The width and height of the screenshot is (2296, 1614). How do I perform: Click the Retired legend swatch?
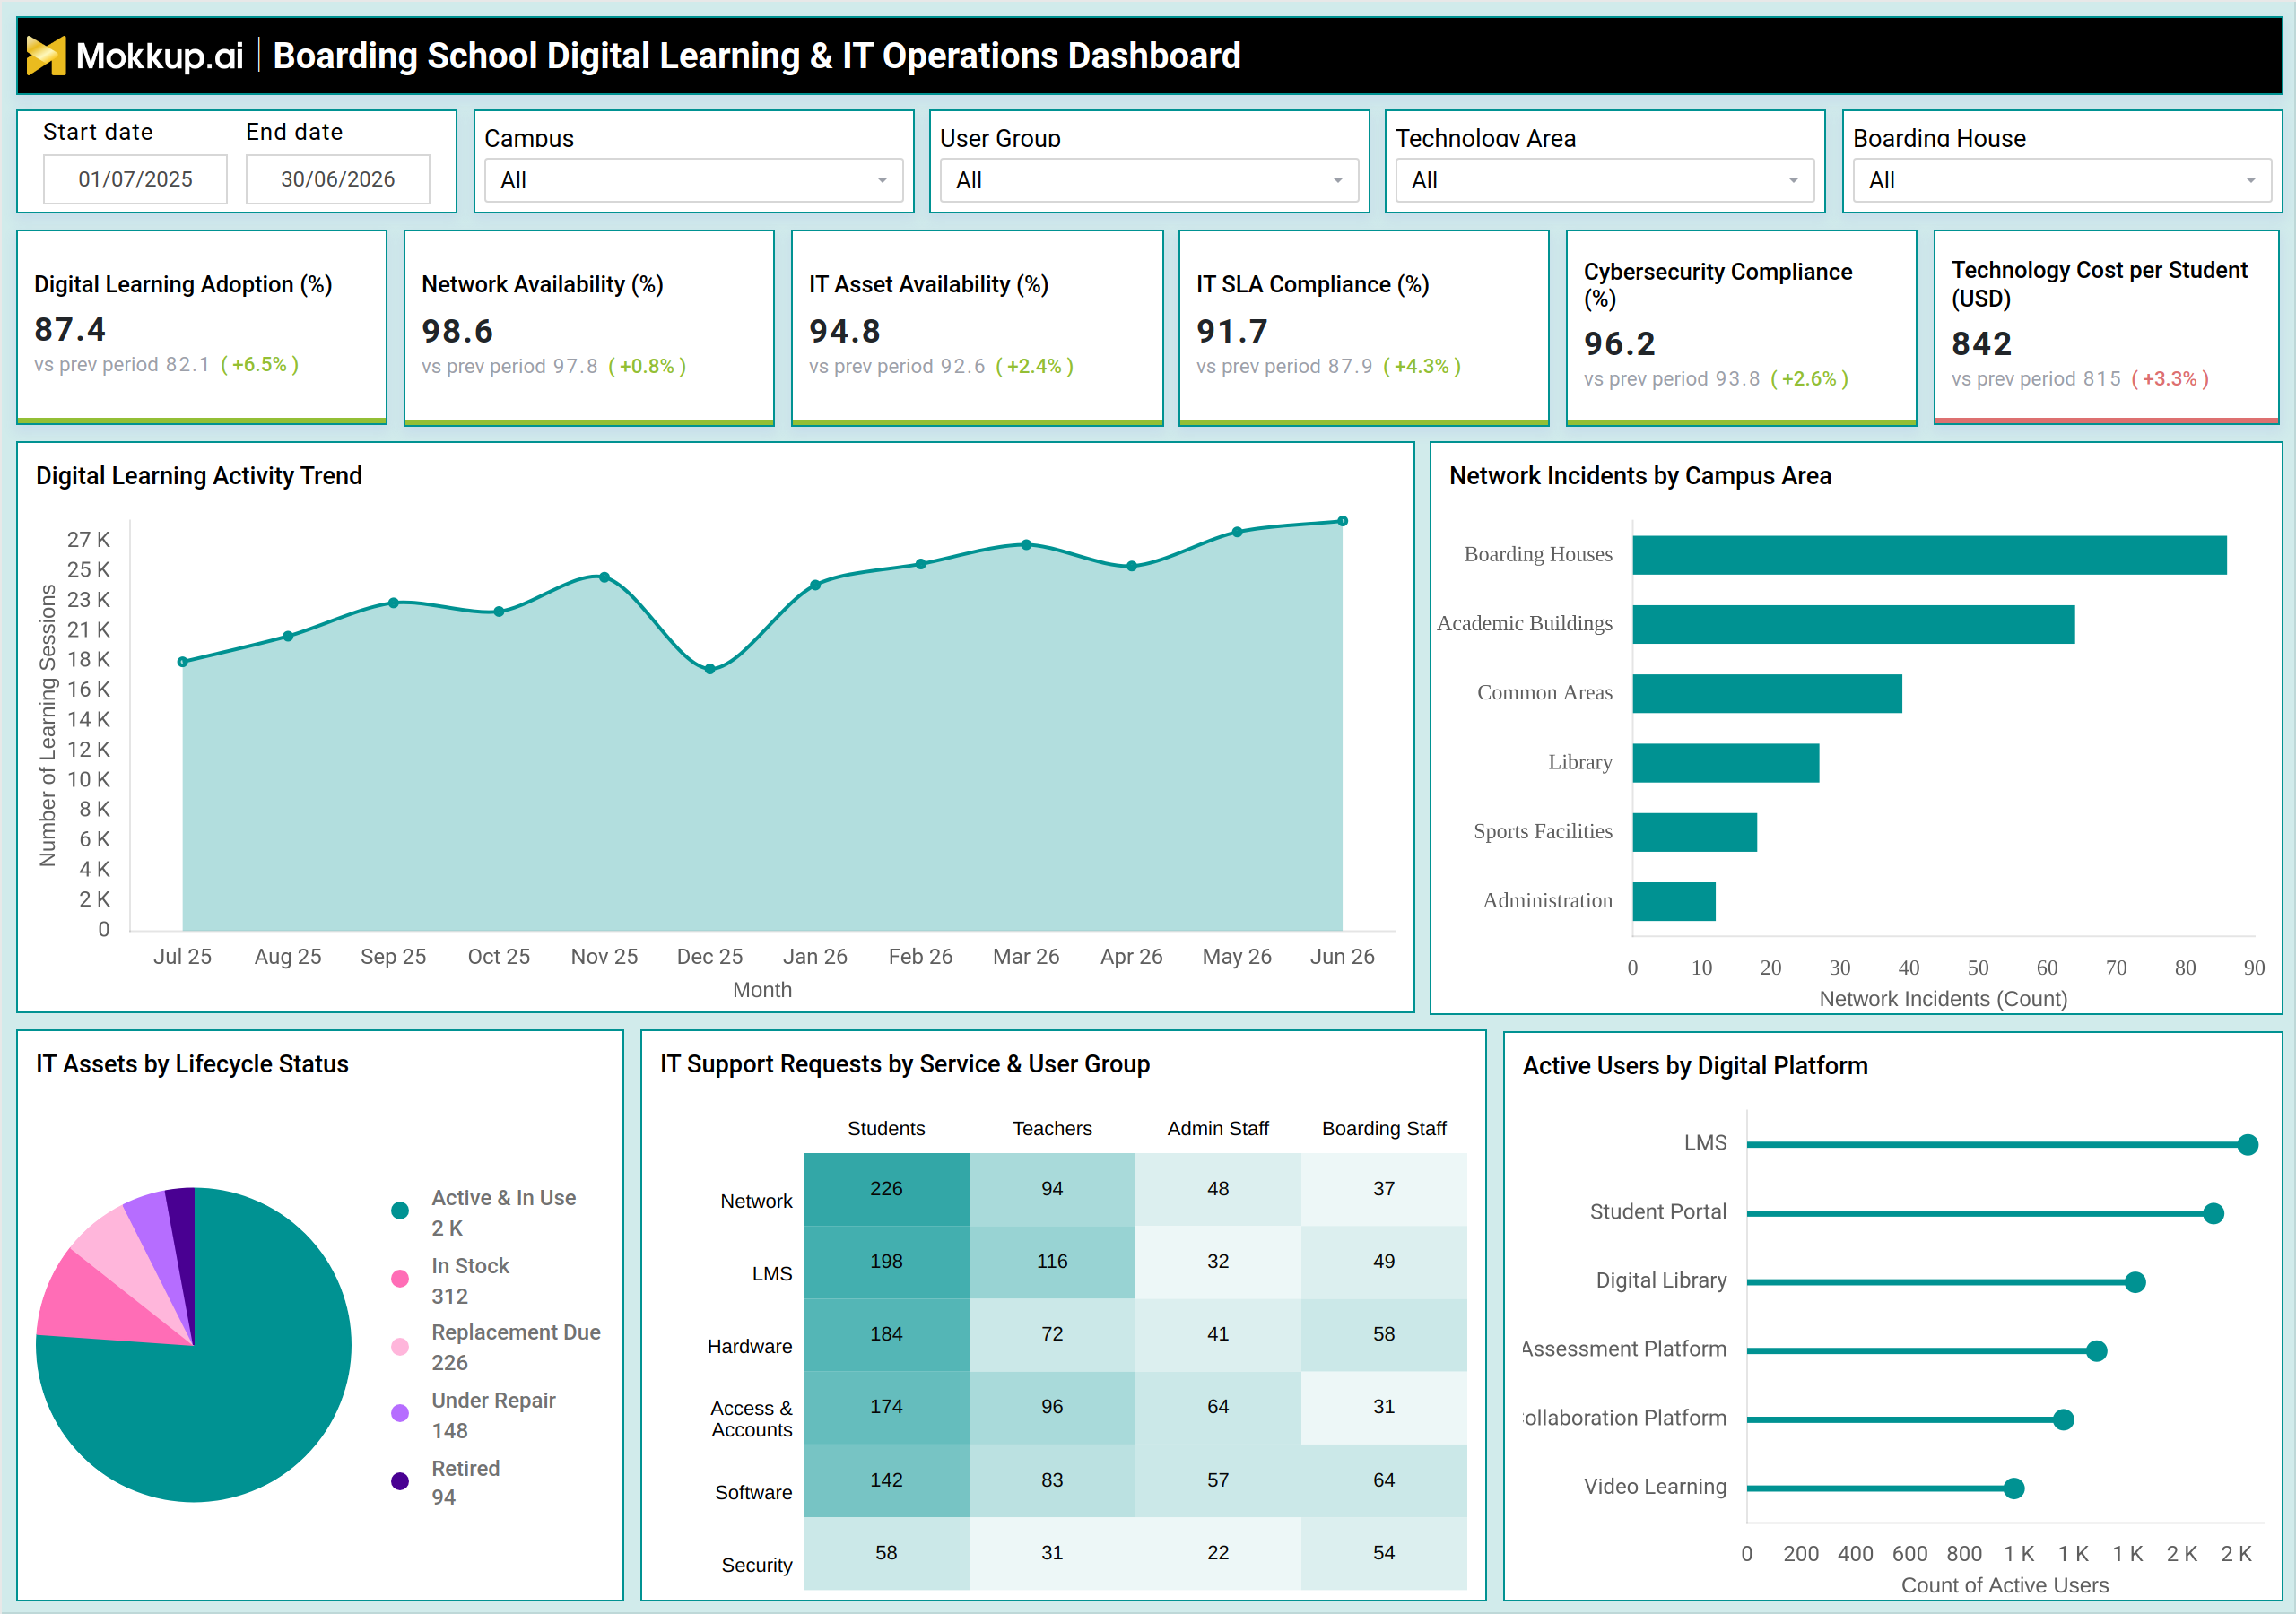tap(400, 1481)
